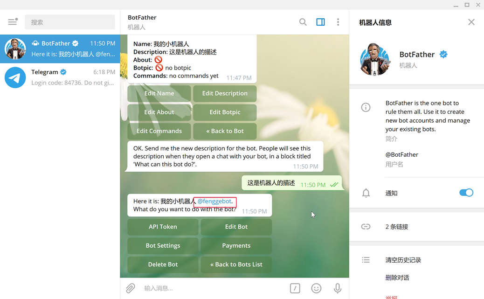Click the Payments button
Screen dimensions: 484x299
coord(236,245)
